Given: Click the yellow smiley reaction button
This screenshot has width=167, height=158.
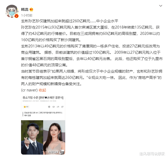Looking at the screenshot, I should 26,107.
